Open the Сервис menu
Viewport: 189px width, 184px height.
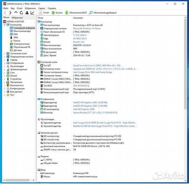point(42,8)
